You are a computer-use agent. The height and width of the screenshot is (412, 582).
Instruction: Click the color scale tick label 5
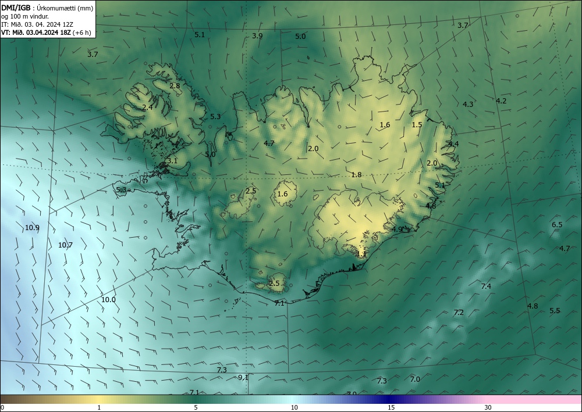(196, 407)
